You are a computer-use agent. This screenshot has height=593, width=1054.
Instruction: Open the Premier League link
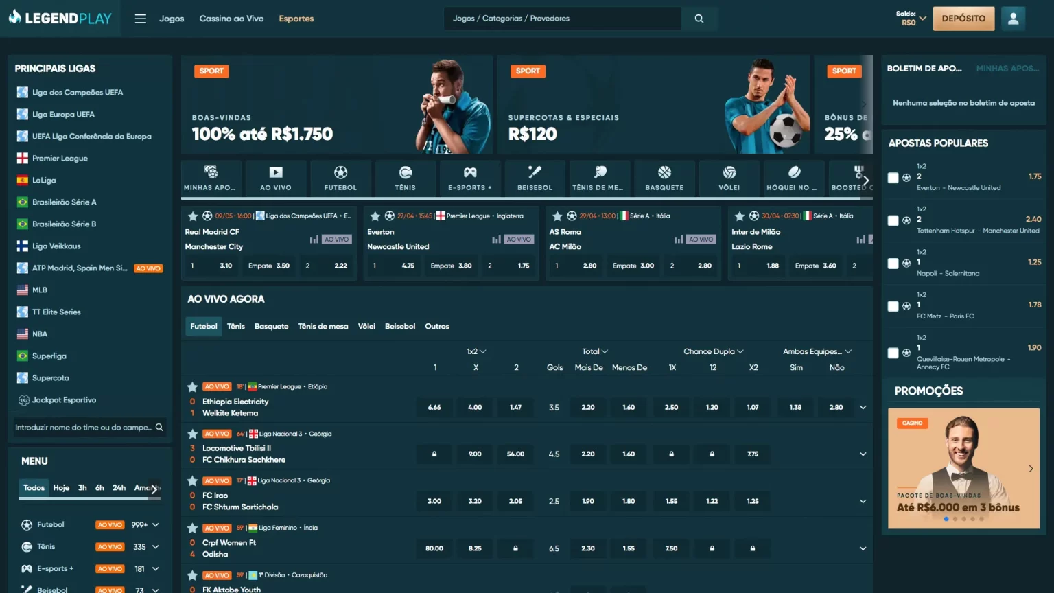tap(60, 159)
